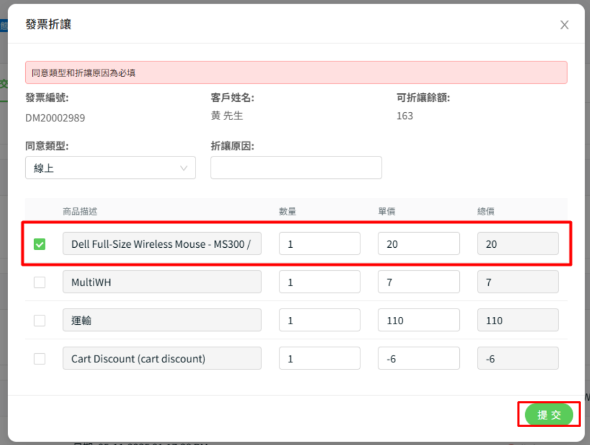This screenshot has width=590, height=445.
Task: Click quantity field for Cart Discount row
Action: pyautogui.click(x=320, y=359)
